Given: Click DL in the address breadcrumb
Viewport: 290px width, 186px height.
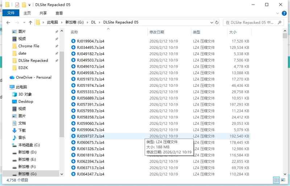Looking at the screenshot, I should [94, 22].
